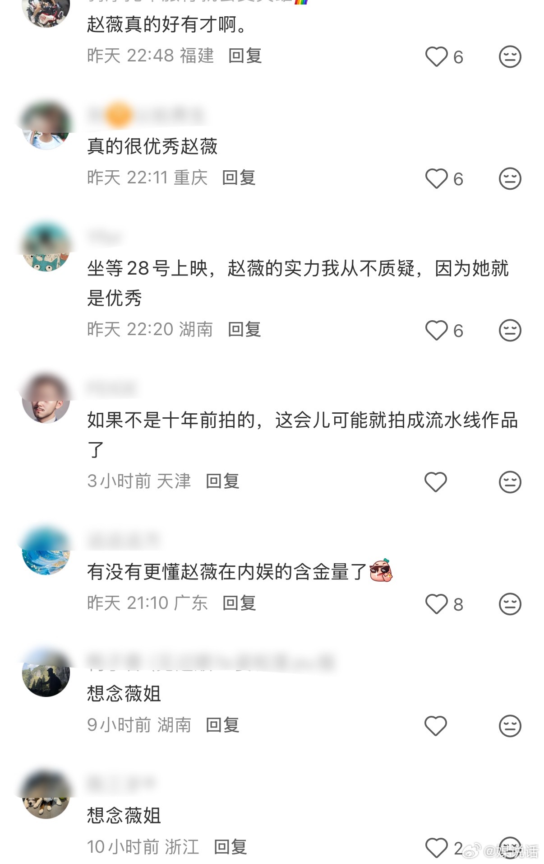The width and height of the screenshot is (544, 864).
Task: Reply to the 22:11 重庆 comment
Action: [239, 177]
